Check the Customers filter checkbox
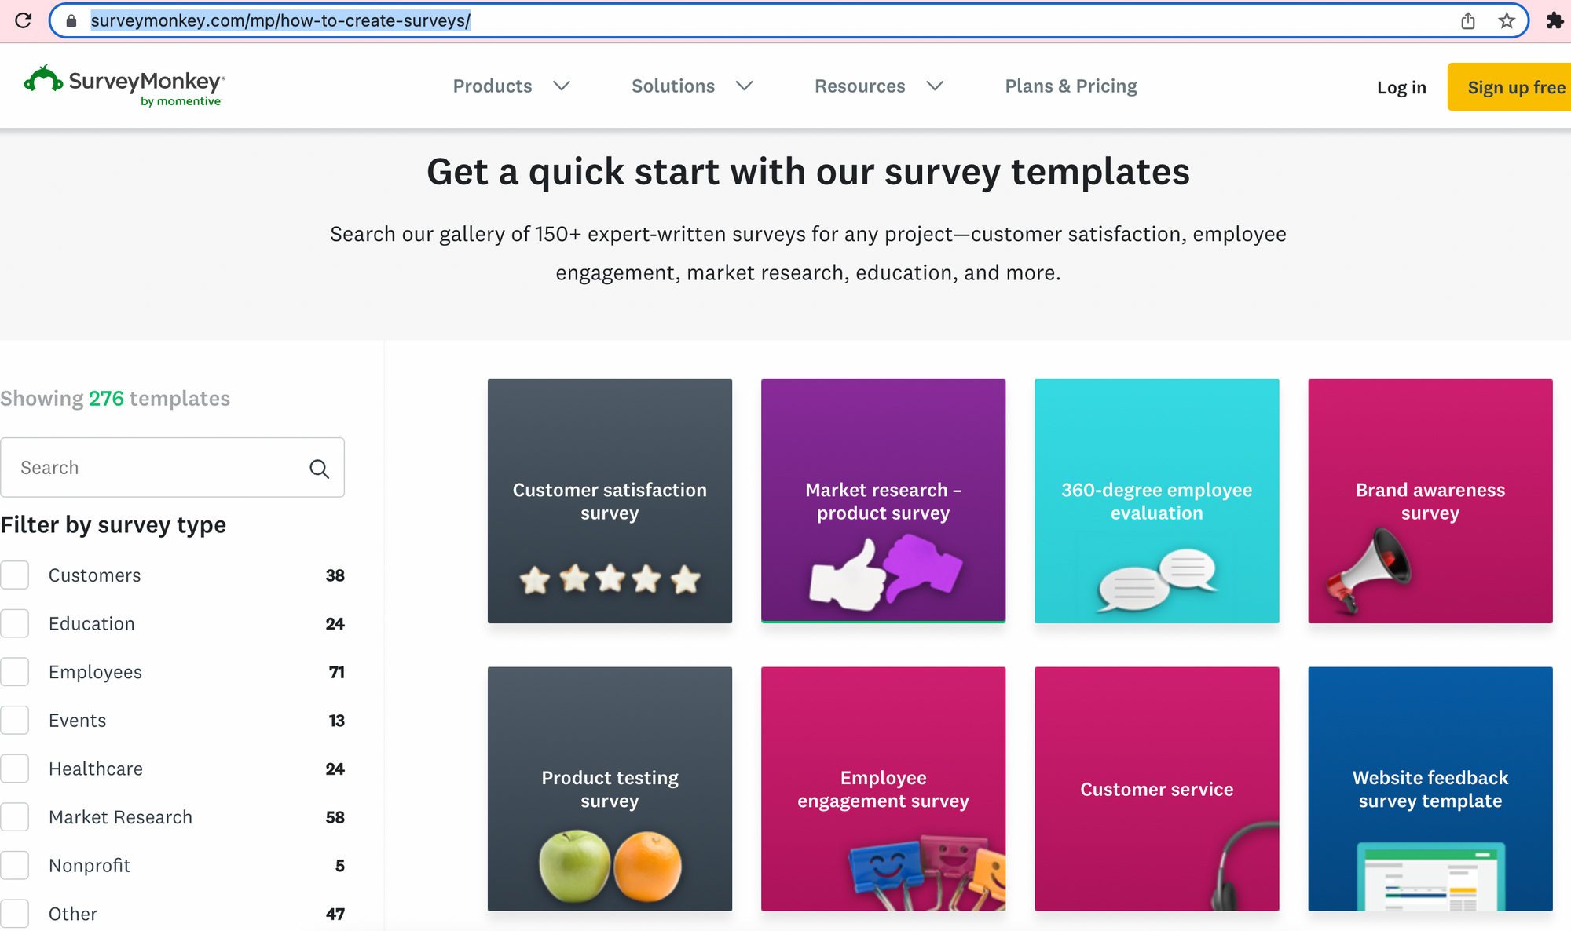Viewport: 1571px width, 931px height. pyautogui.click(x=15, y=575)
